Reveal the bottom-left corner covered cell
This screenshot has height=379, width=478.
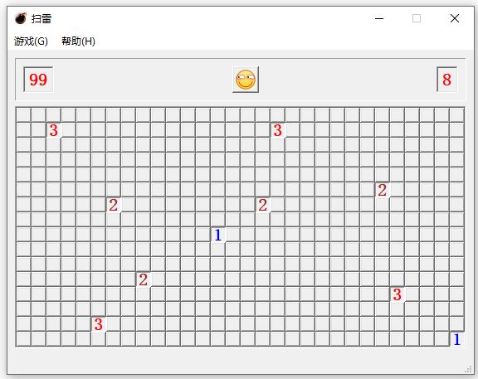click(23, 339)
